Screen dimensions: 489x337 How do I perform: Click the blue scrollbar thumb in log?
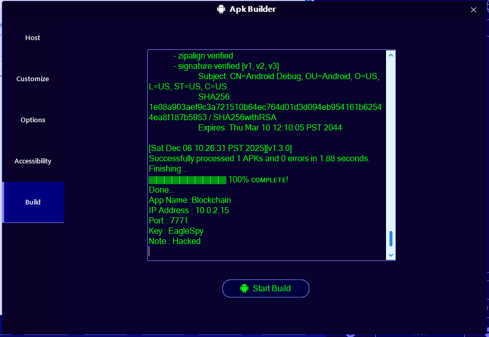[391, 239]
